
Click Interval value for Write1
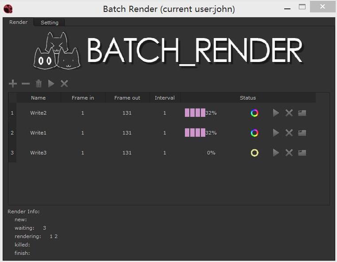pos(165,133)
